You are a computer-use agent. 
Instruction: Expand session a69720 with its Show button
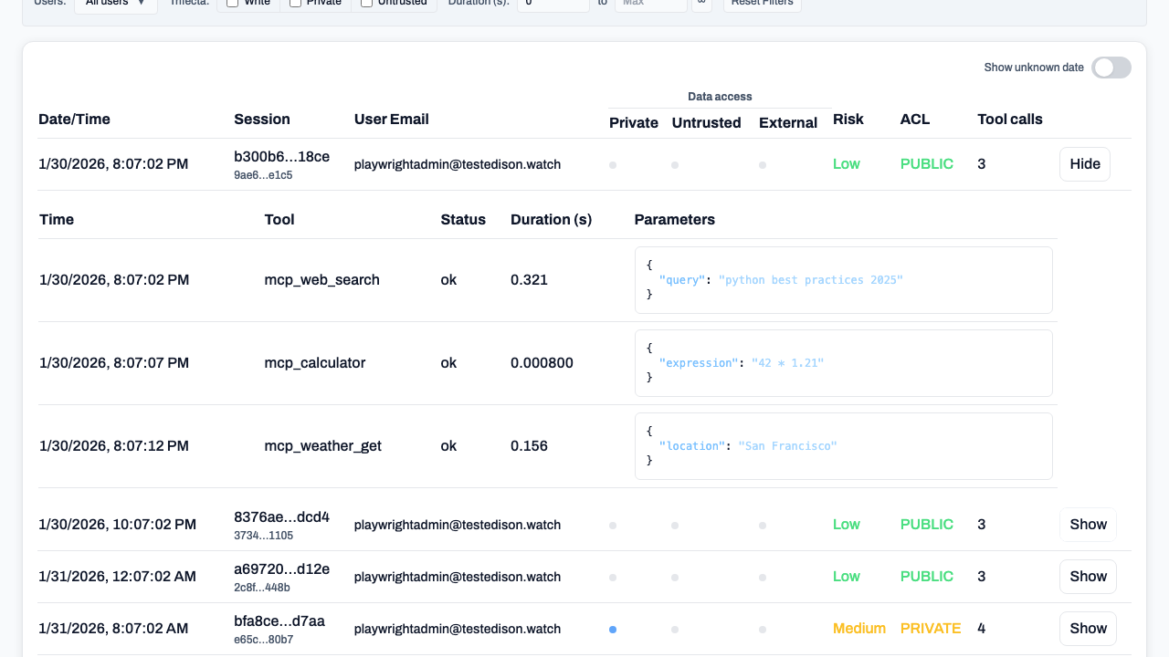[1087, 577]
